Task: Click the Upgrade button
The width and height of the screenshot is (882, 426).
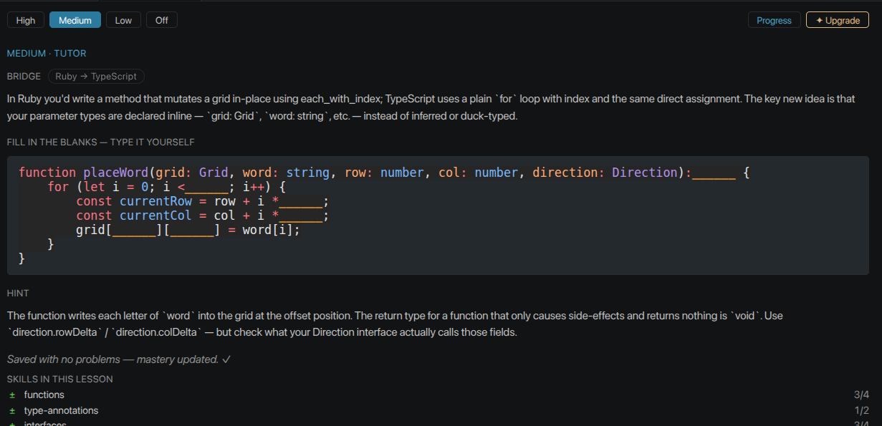Action: pyautogui.click(x=838, y=20)
